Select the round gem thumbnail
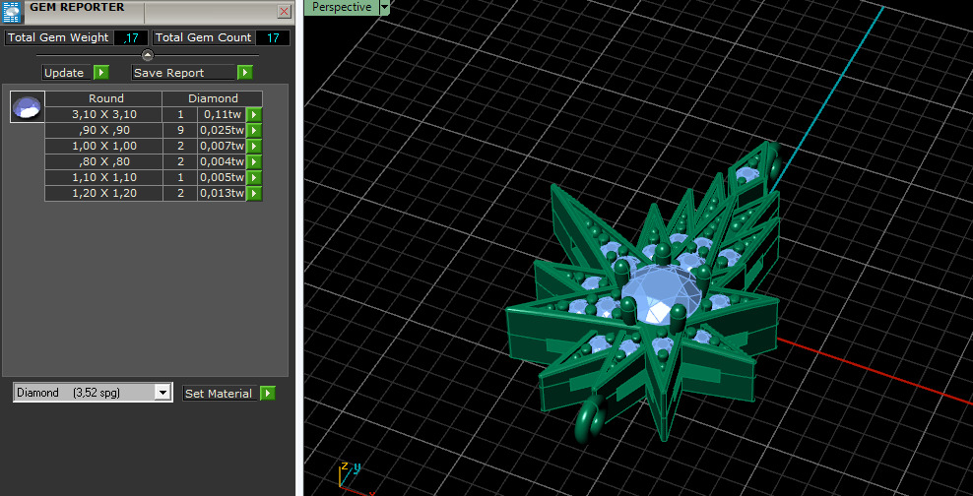The height and width of the screenshot is (496, 973). pyautogui.click(x=28, y=106)
